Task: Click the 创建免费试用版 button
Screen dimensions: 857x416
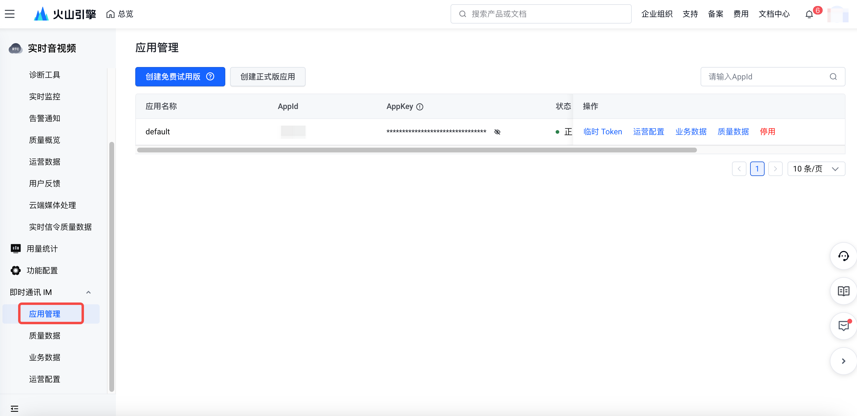Action: click(180, 77)
